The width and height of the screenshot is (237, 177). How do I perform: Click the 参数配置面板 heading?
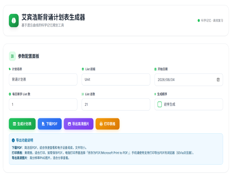pyautogui.click(x=28, y=56)
